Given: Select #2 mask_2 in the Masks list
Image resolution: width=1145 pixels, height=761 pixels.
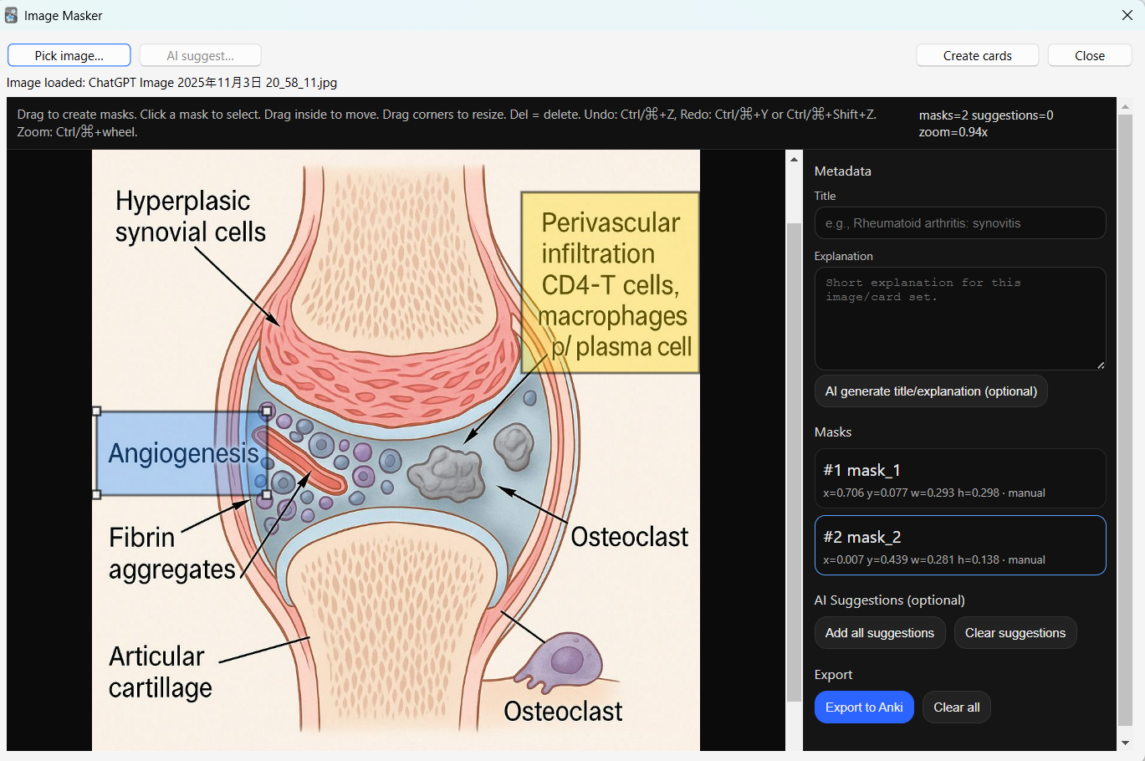Looking at the screenshot, I should (959, 546).
